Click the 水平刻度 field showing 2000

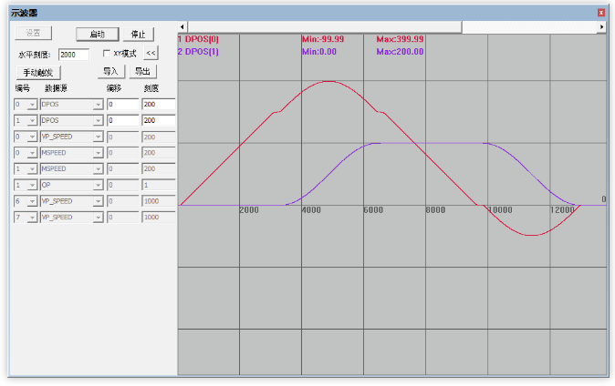tap(73, 55)
